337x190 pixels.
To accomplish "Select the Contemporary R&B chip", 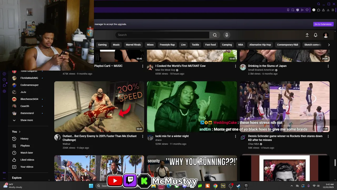I will (288, 45).
